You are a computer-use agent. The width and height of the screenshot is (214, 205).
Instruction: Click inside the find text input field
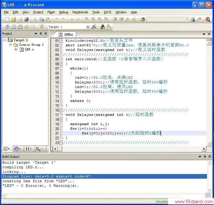click(166, 19)
